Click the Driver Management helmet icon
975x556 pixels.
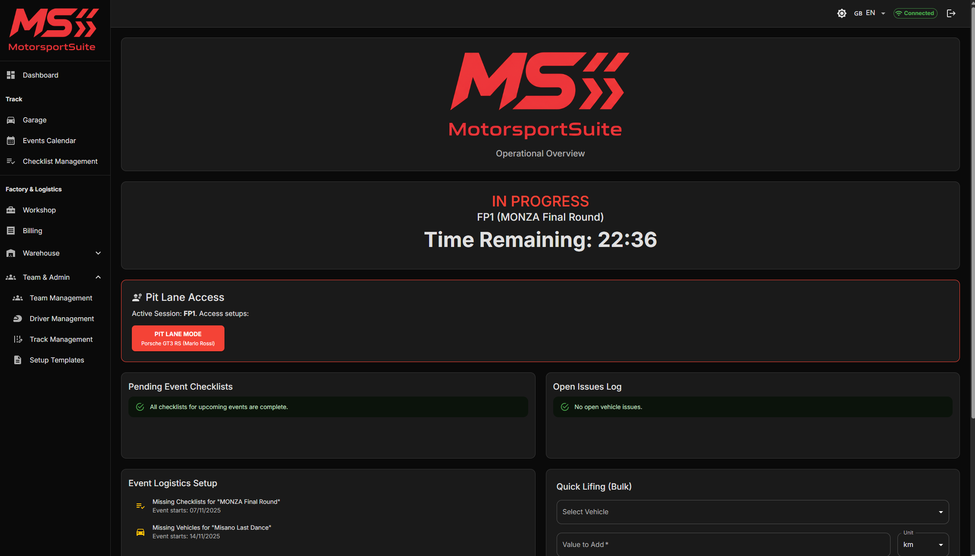18,319
